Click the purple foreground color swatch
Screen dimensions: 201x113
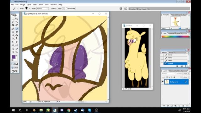(x=14, y=57)
